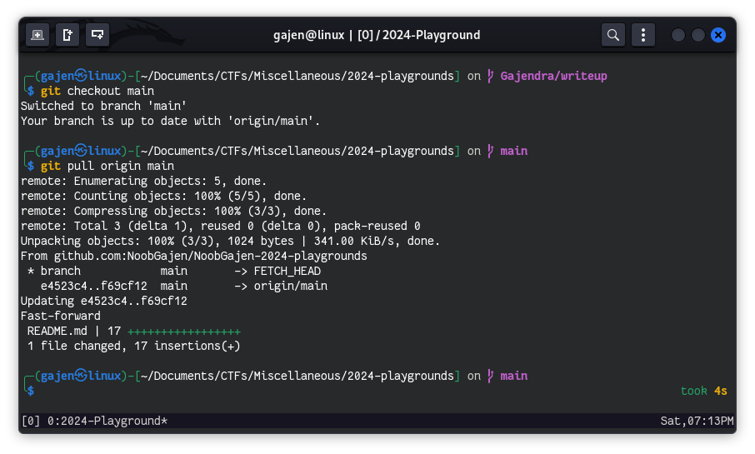Click the last empty prompt dollar sign
This screenshot has height=454, width=755.
(x=30, y=391)
